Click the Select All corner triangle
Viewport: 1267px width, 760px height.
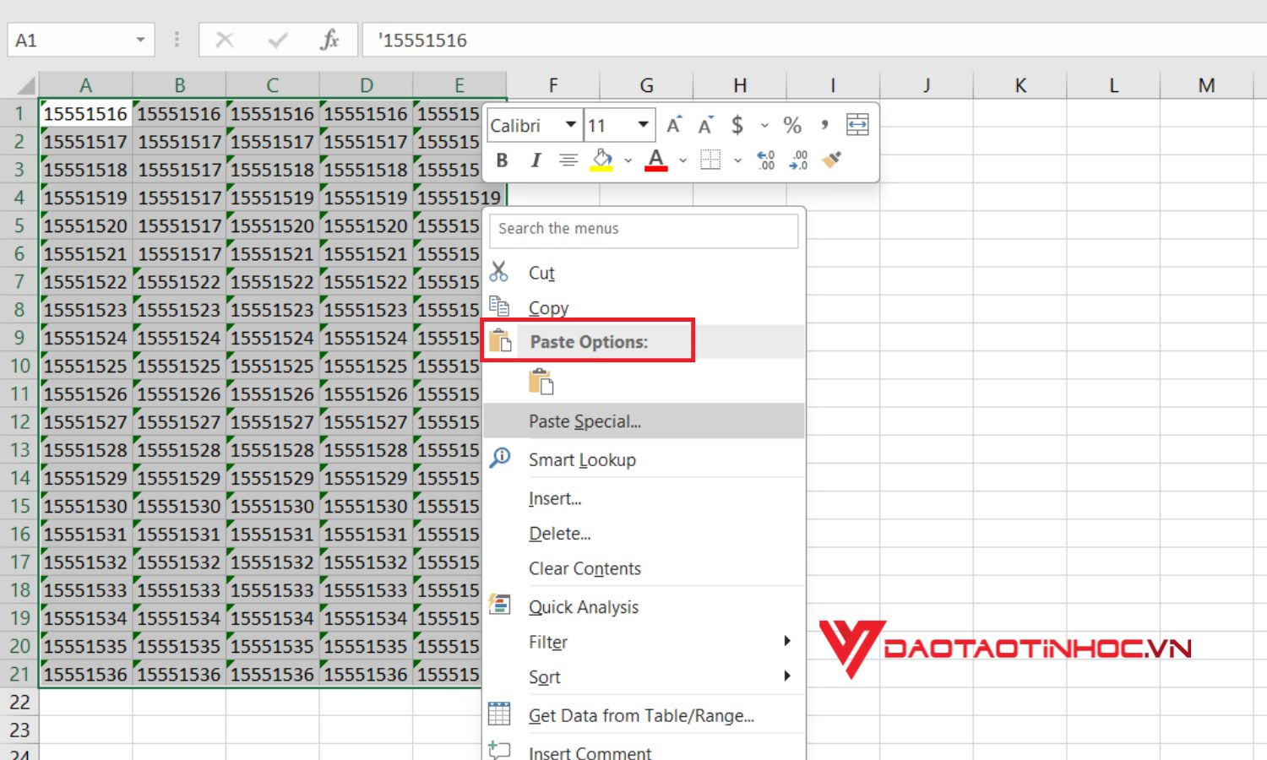tap(24, 85)
